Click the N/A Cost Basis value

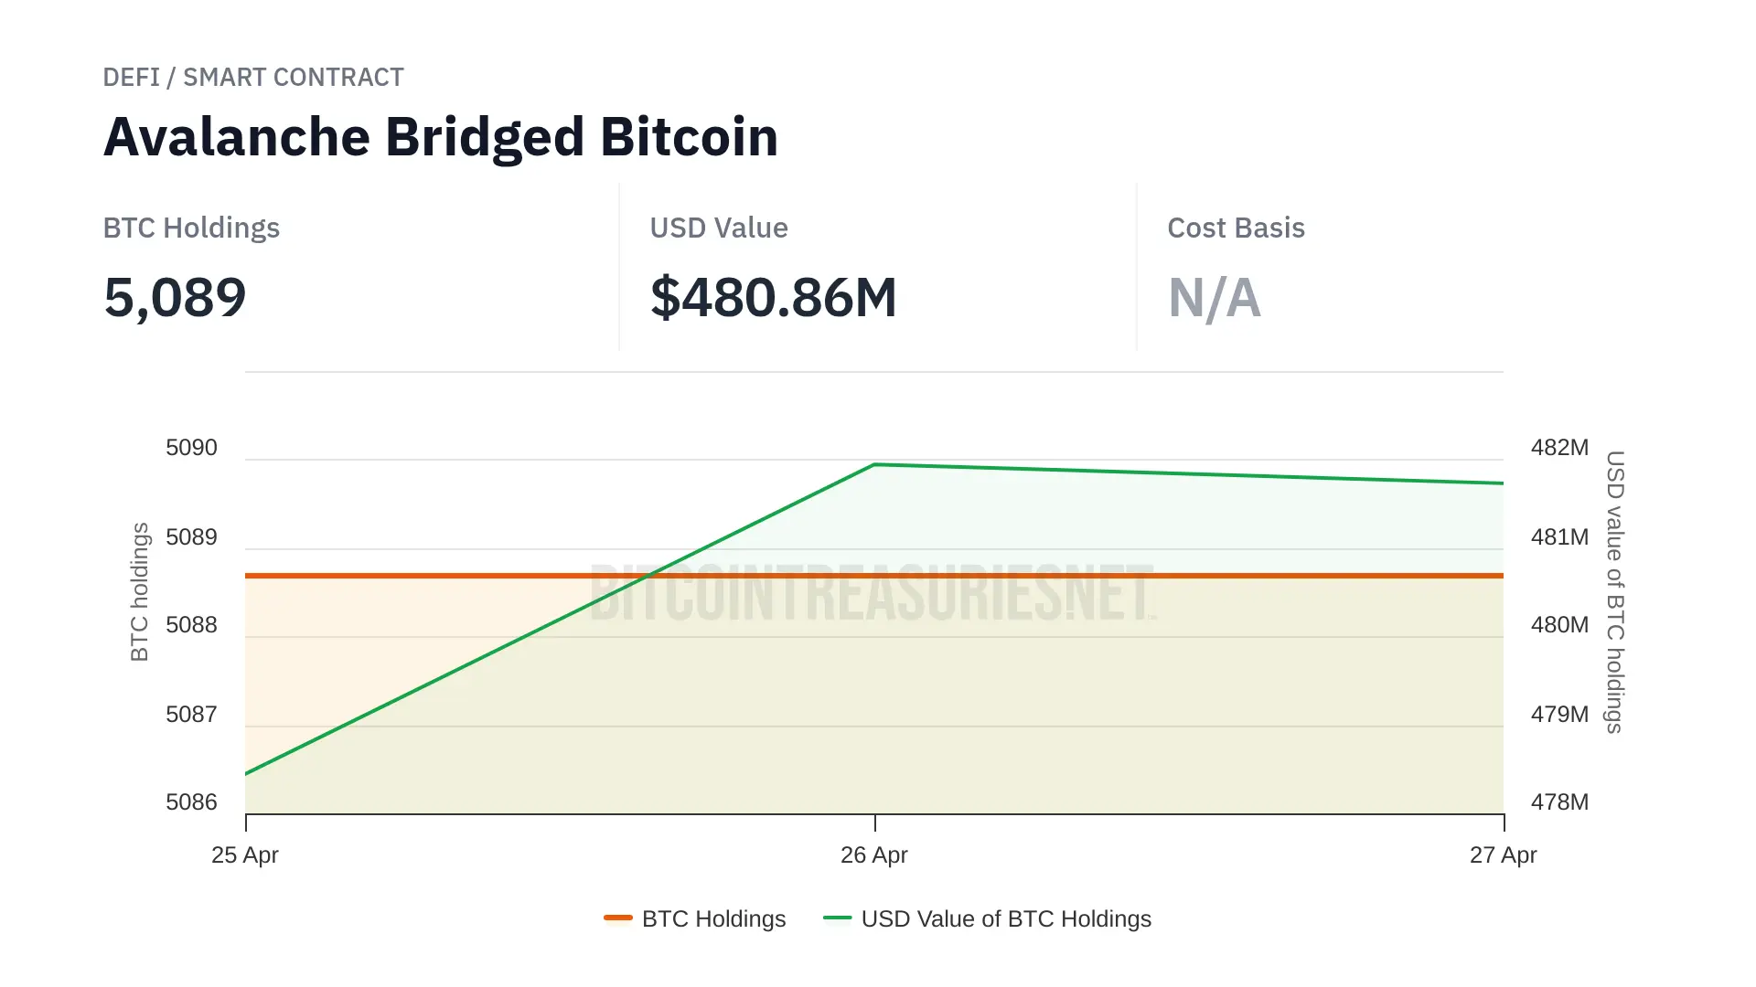(1214, 298)
